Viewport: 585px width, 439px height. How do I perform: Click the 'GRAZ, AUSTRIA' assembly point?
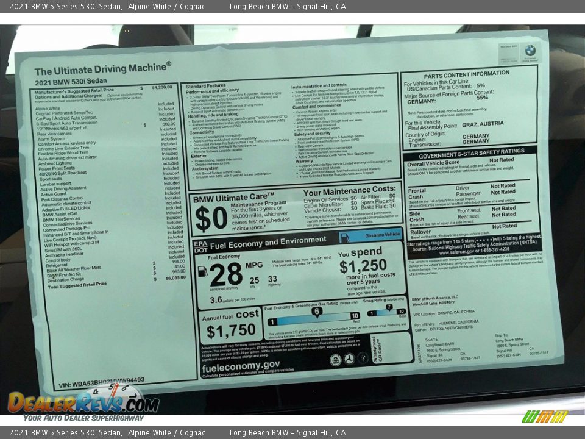tap(483, 124)
